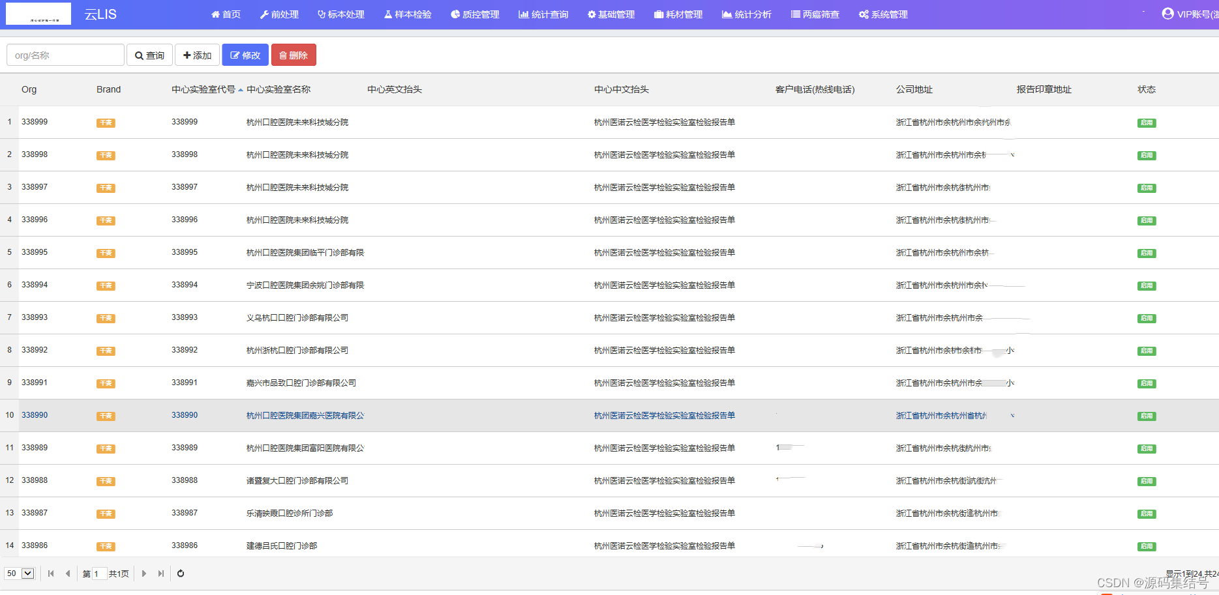1219x595 pixels.
Task: Sort by 中心实验室名称 column header
Action: 278,89
